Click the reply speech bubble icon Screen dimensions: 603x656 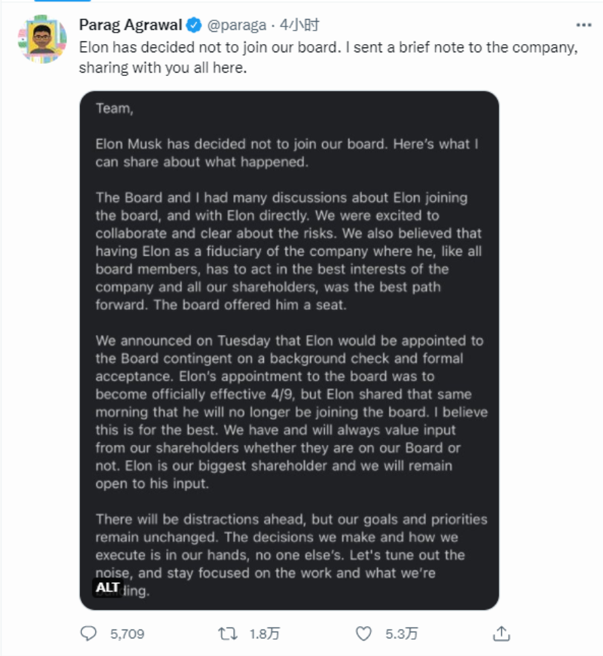90,634
